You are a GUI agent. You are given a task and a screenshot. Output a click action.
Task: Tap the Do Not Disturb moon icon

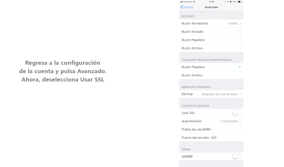pos(225,2)
